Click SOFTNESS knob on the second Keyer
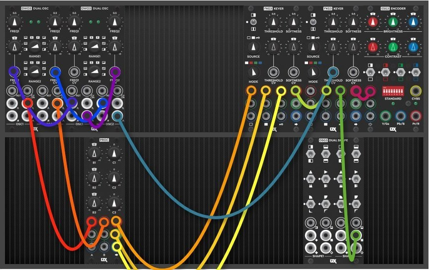The height and width of the screenshot is (270, 430). tap(353, 22)
